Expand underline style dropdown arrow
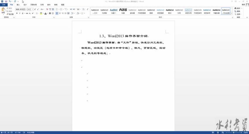Image resolution: width=249 pixels, height=134 pixels. (x=25, y=13)
